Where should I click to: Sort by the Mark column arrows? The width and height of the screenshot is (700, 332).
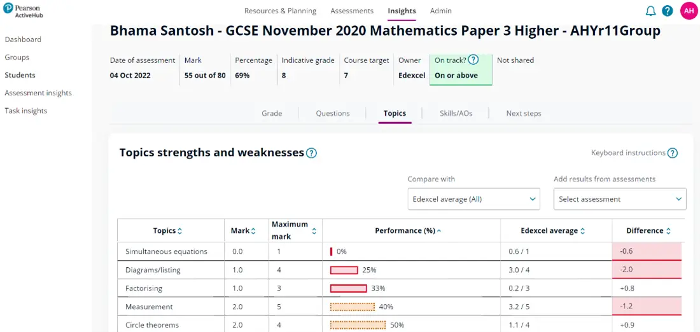tap(253, 231)
